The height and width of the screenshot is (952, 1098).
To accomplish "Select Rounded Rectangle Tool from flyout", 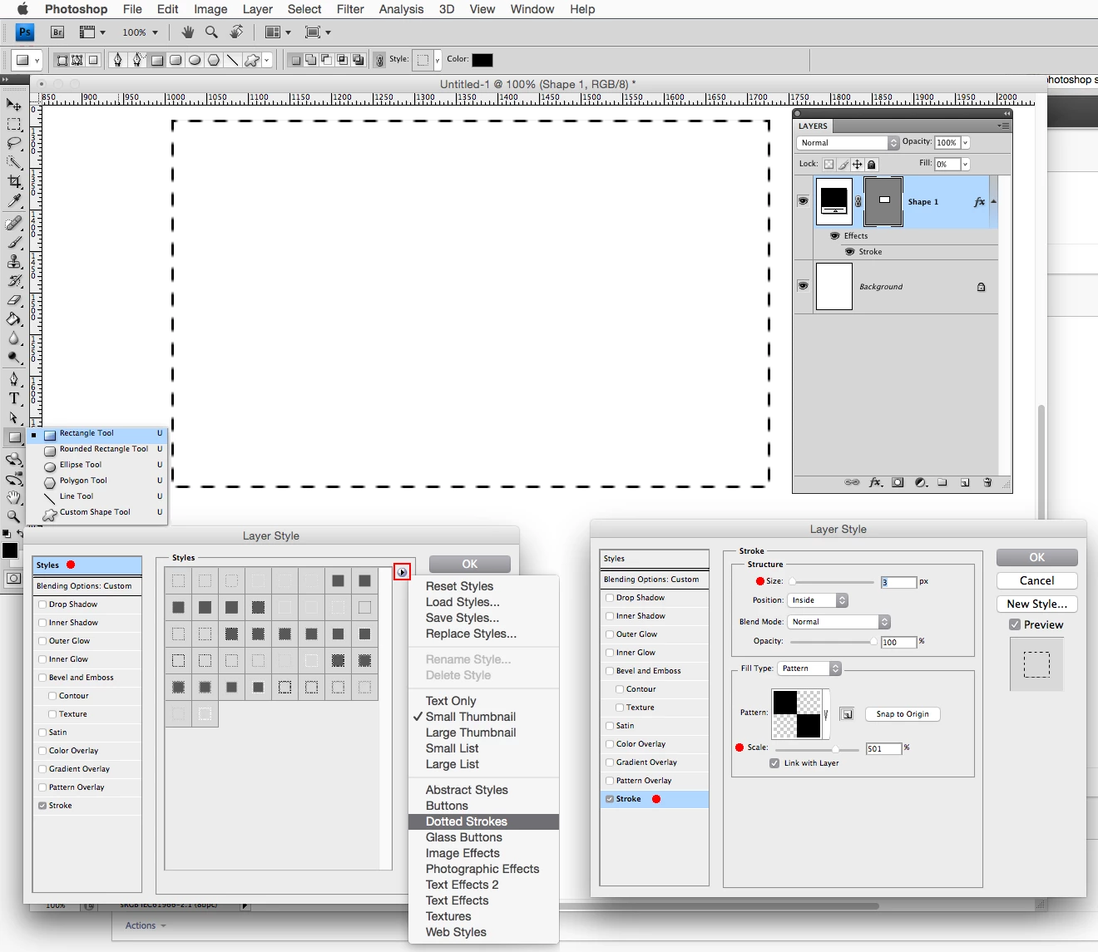I will pos(96,449).
